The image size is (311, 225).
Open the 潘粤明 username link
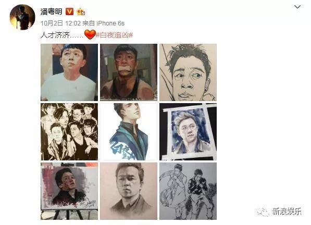coord(52,11)
